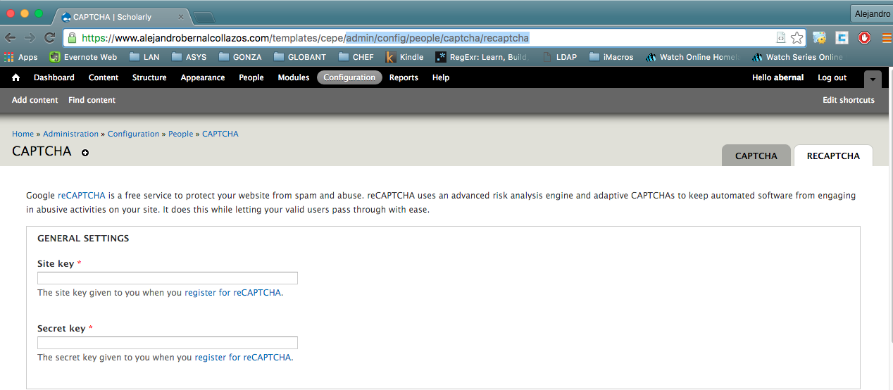
Task: Expand the ASYS bookmarks folder
Action: (x=189, y=57)
